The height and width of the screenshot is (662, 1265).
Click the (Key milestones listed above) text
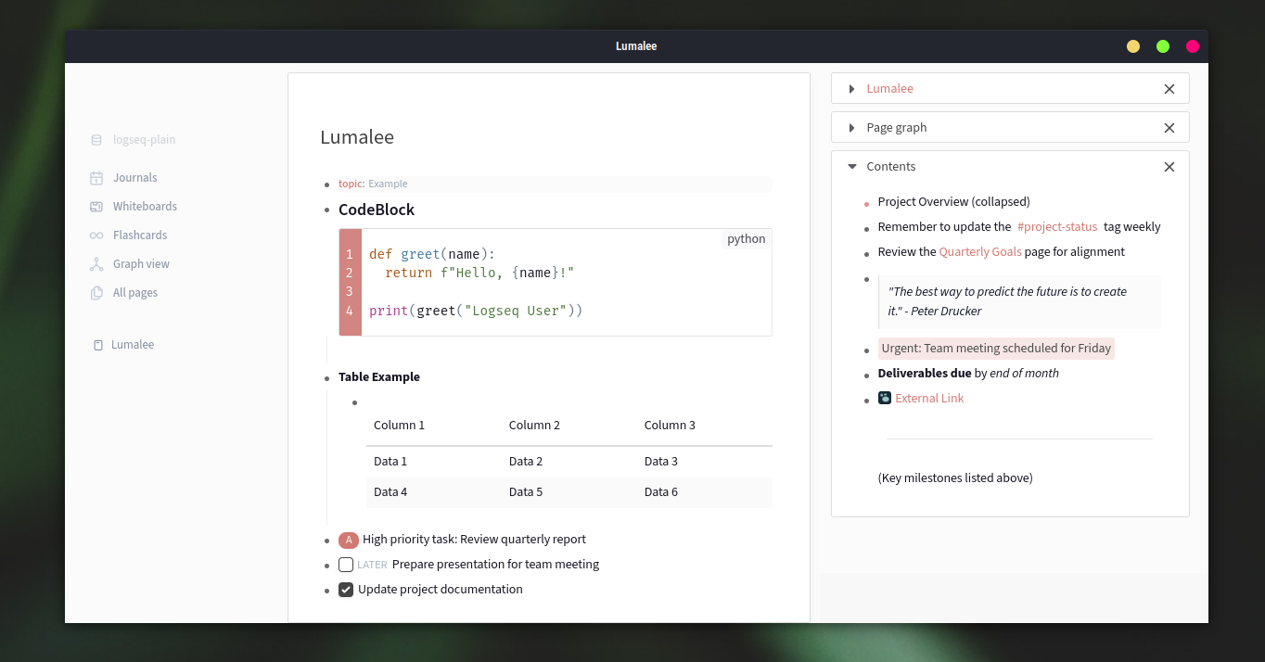955,478
